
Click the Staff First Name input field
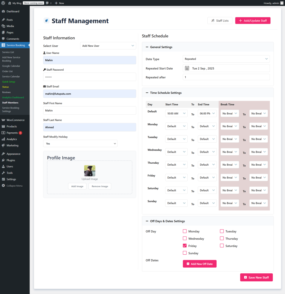[90, 111]
